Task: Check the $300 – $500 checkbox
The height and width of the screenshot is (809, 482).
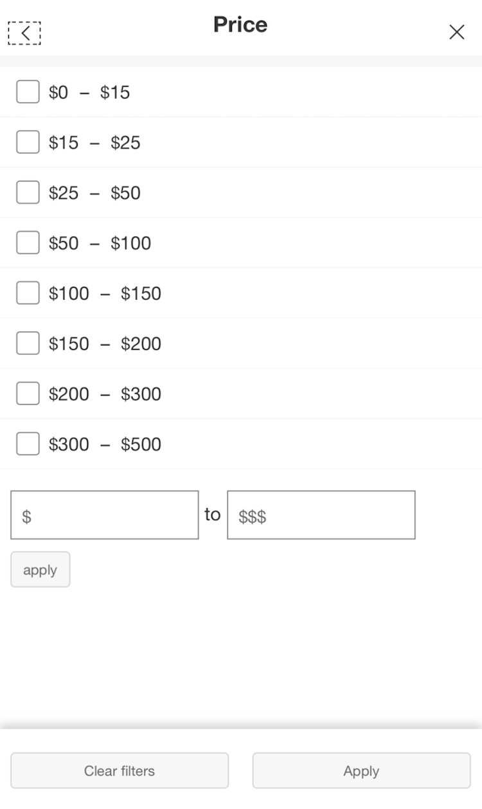Action: (x=28, y=444)
